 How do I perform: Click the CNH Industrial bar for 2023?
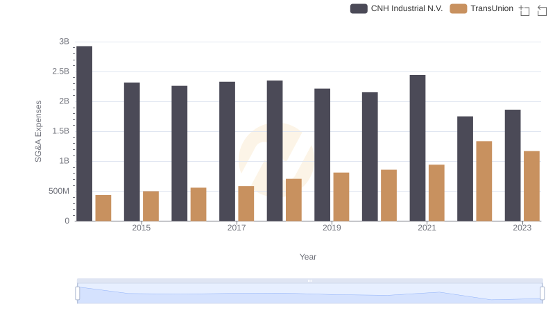tap(513, 165)
